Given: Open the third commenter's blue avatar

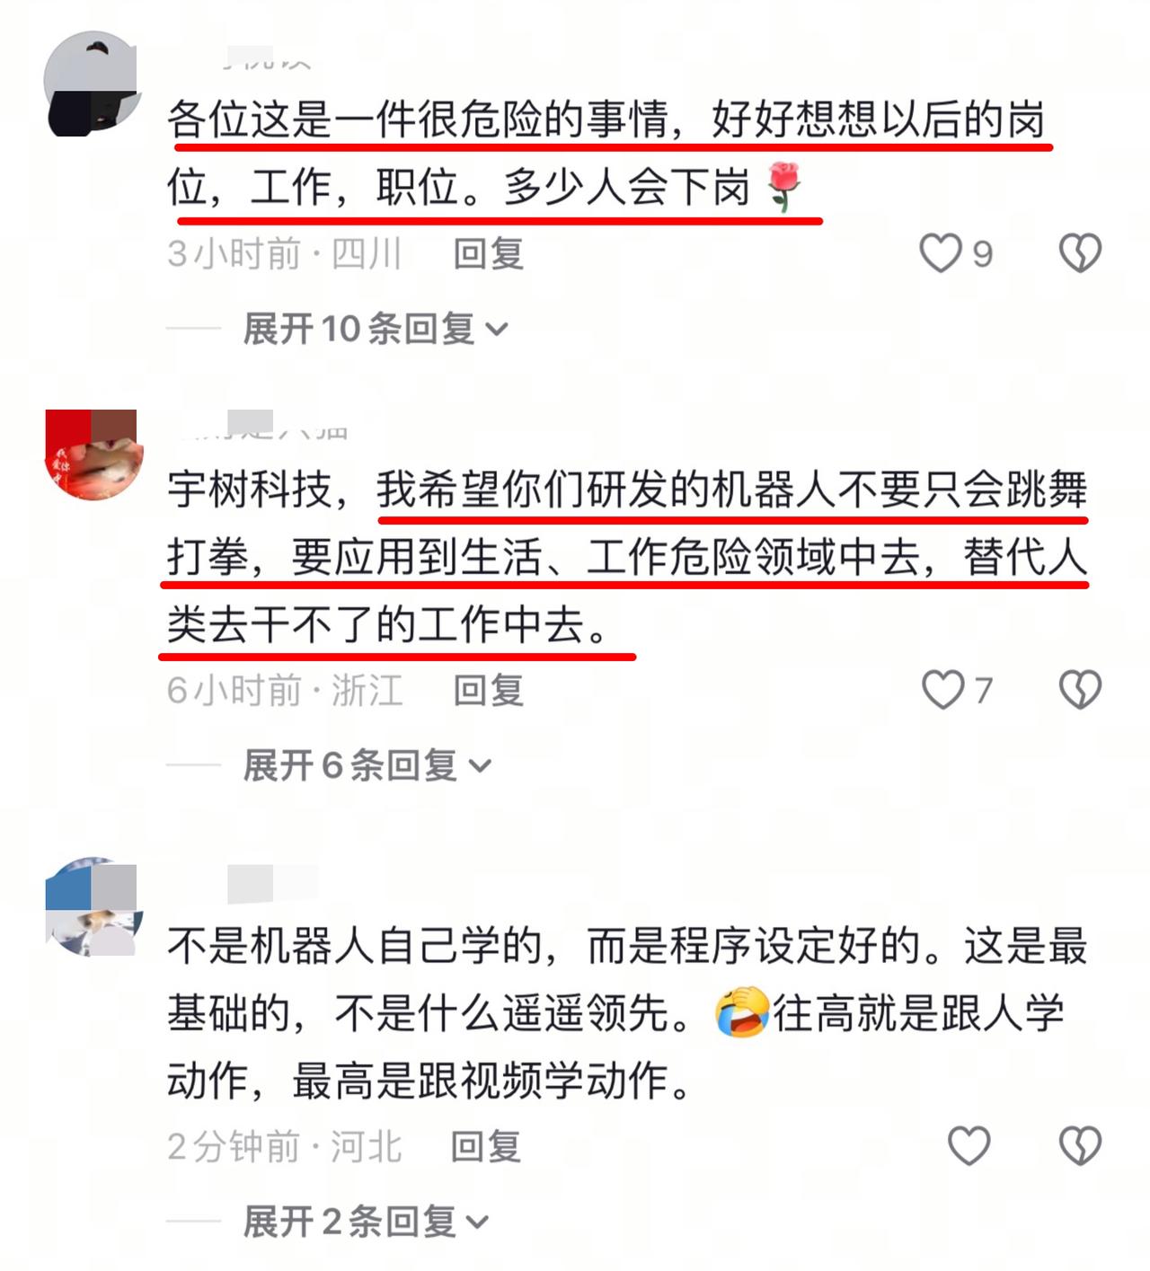Looking at the screenshot, I should pos(92,906).
